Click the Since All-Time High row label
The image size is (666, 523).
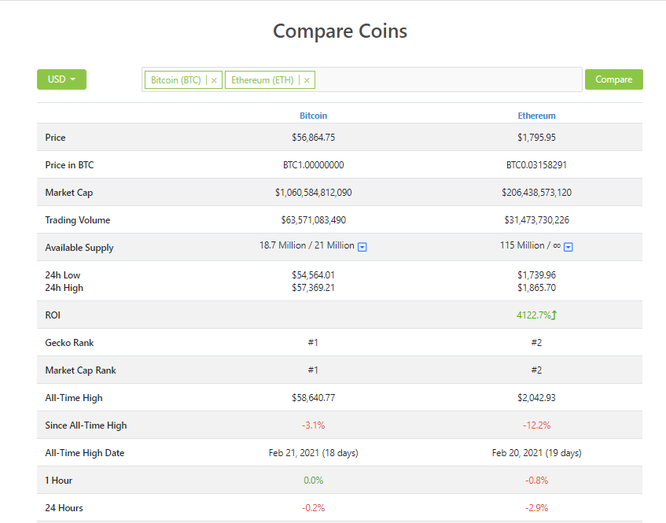point(86,425)
